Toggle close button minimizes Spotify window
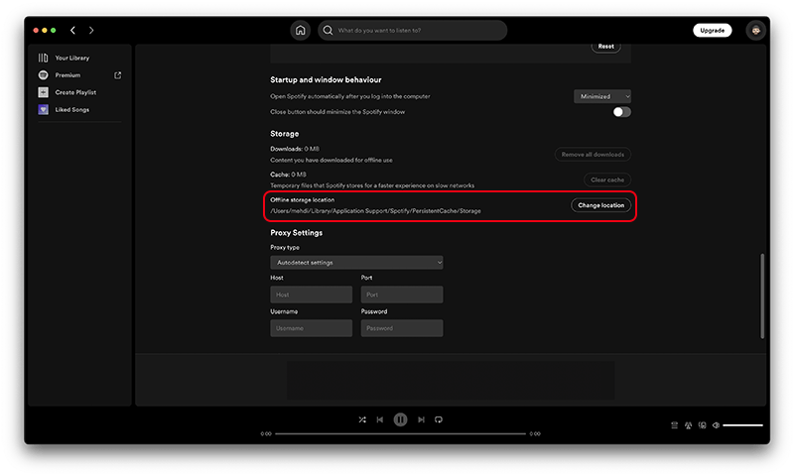Image resolution: width=794 pixels, height=476 pixels. [x=622, y=112]
